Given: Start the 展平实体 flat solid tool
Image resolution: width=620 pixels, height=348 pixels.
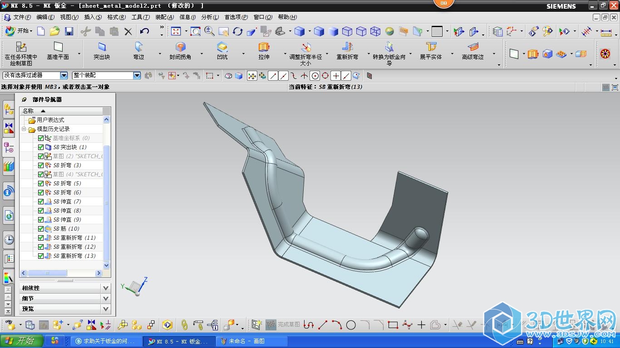Looking at the screenshot, I should pyautogui.click(x=431, y=51).
